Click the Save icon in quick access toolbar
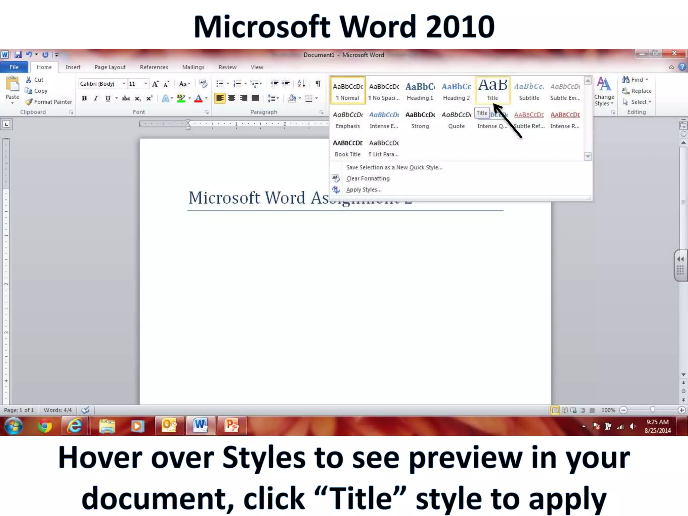Screen dimensions: 688x516 click(x=18, y=54)
